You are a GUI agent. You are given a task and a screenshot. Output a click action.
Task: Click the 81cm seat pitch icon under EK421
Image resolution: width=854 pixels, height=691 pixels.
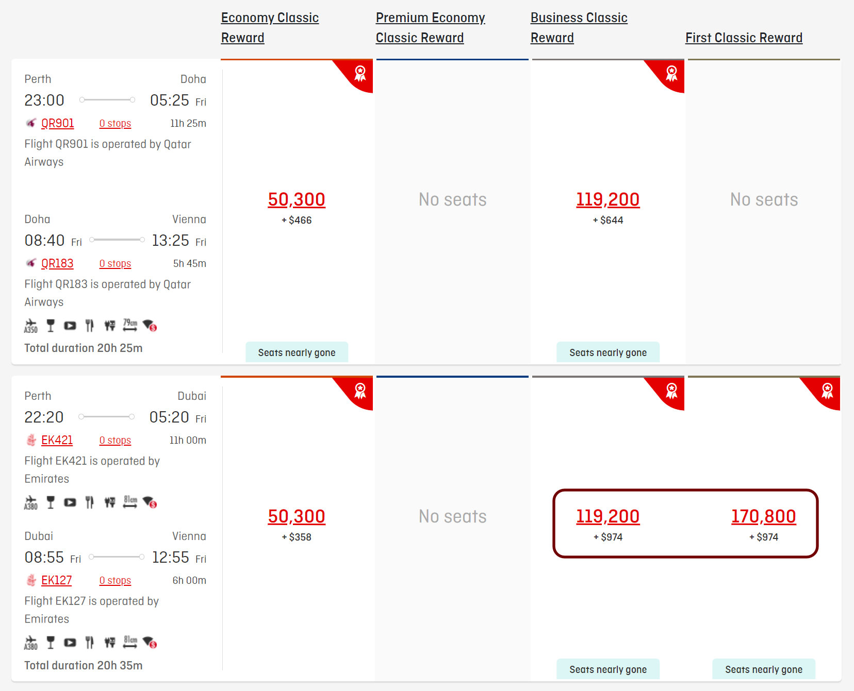click(130, 501)
